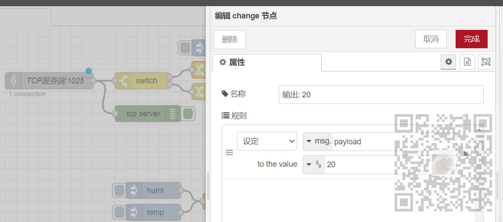Viewport: 503px width, 222px height.
Task: Open node description document icon
Action: tap(467, 62)
